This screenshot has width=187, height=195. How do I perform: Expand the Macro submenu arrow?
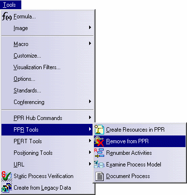pos(90,44)
